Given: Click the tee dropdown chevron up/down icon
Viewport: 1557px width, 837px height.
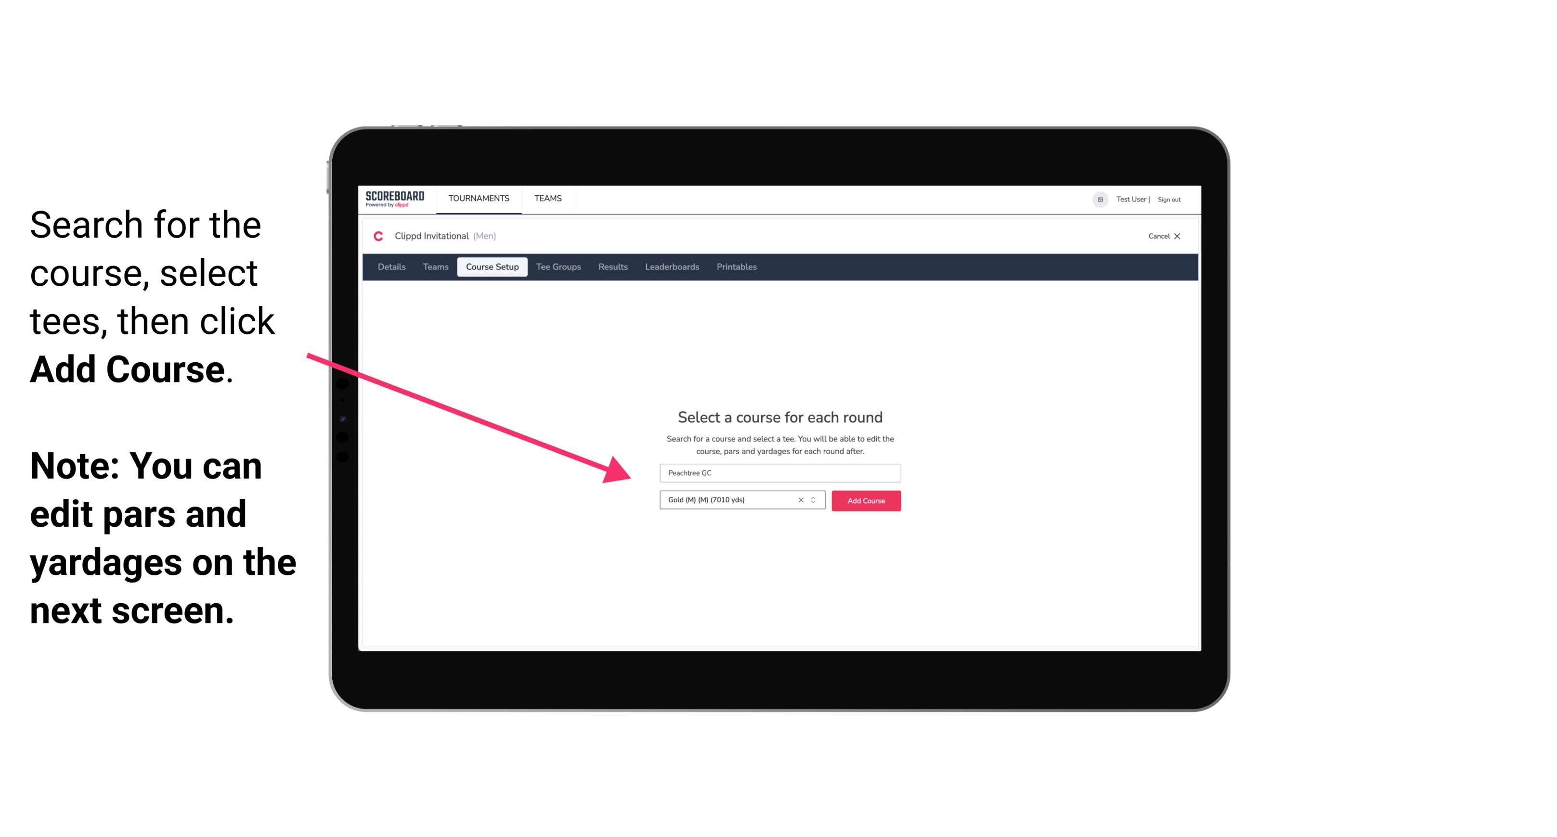Looking at the screenshot, I should pos(816,501).
